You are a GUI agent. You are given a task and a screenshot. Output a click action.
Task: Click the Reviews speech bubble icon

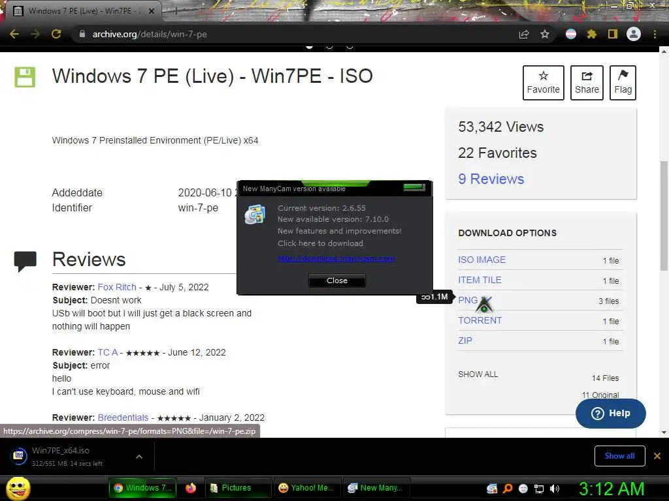pyautogui.click(x=25, y=262)
